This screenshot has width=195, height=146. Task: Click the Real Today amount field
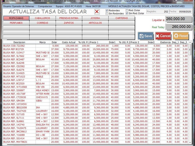pyautogui.click(x=179, y=27)
